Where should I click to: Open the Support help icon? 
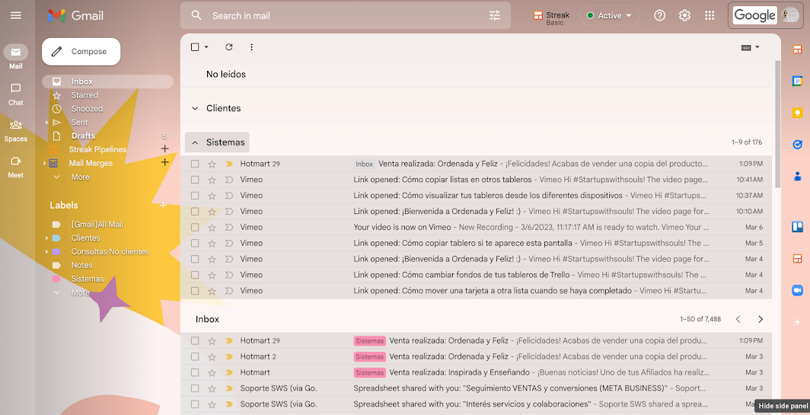(660, 15)
